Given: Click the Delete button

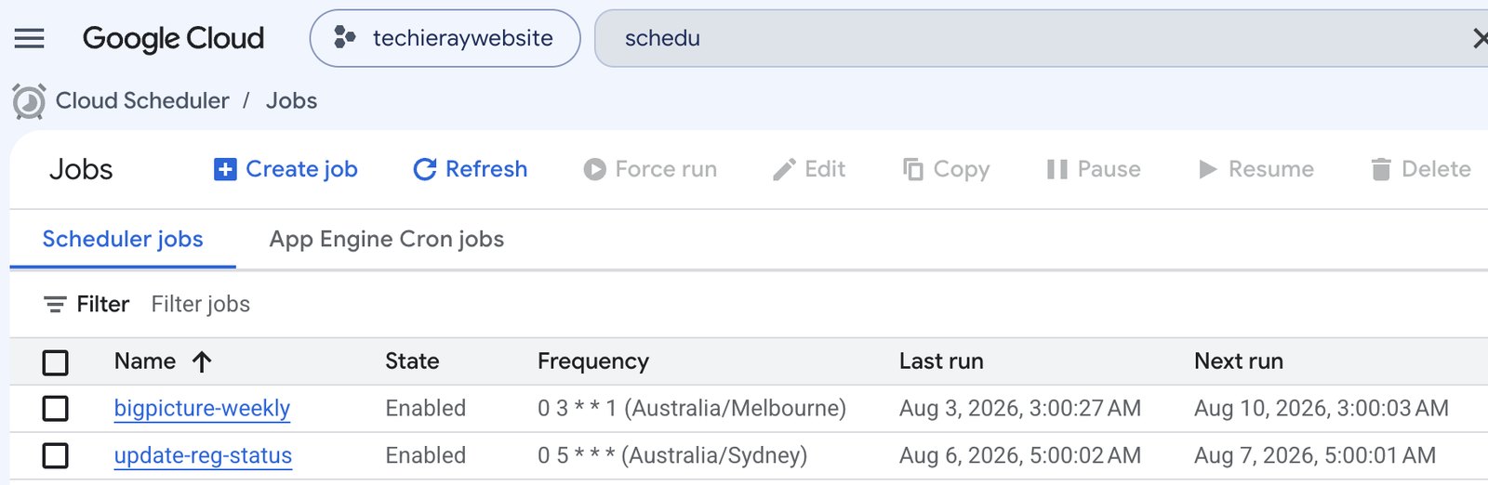Looking at the screenshot, I should (x=1420, y=169).
